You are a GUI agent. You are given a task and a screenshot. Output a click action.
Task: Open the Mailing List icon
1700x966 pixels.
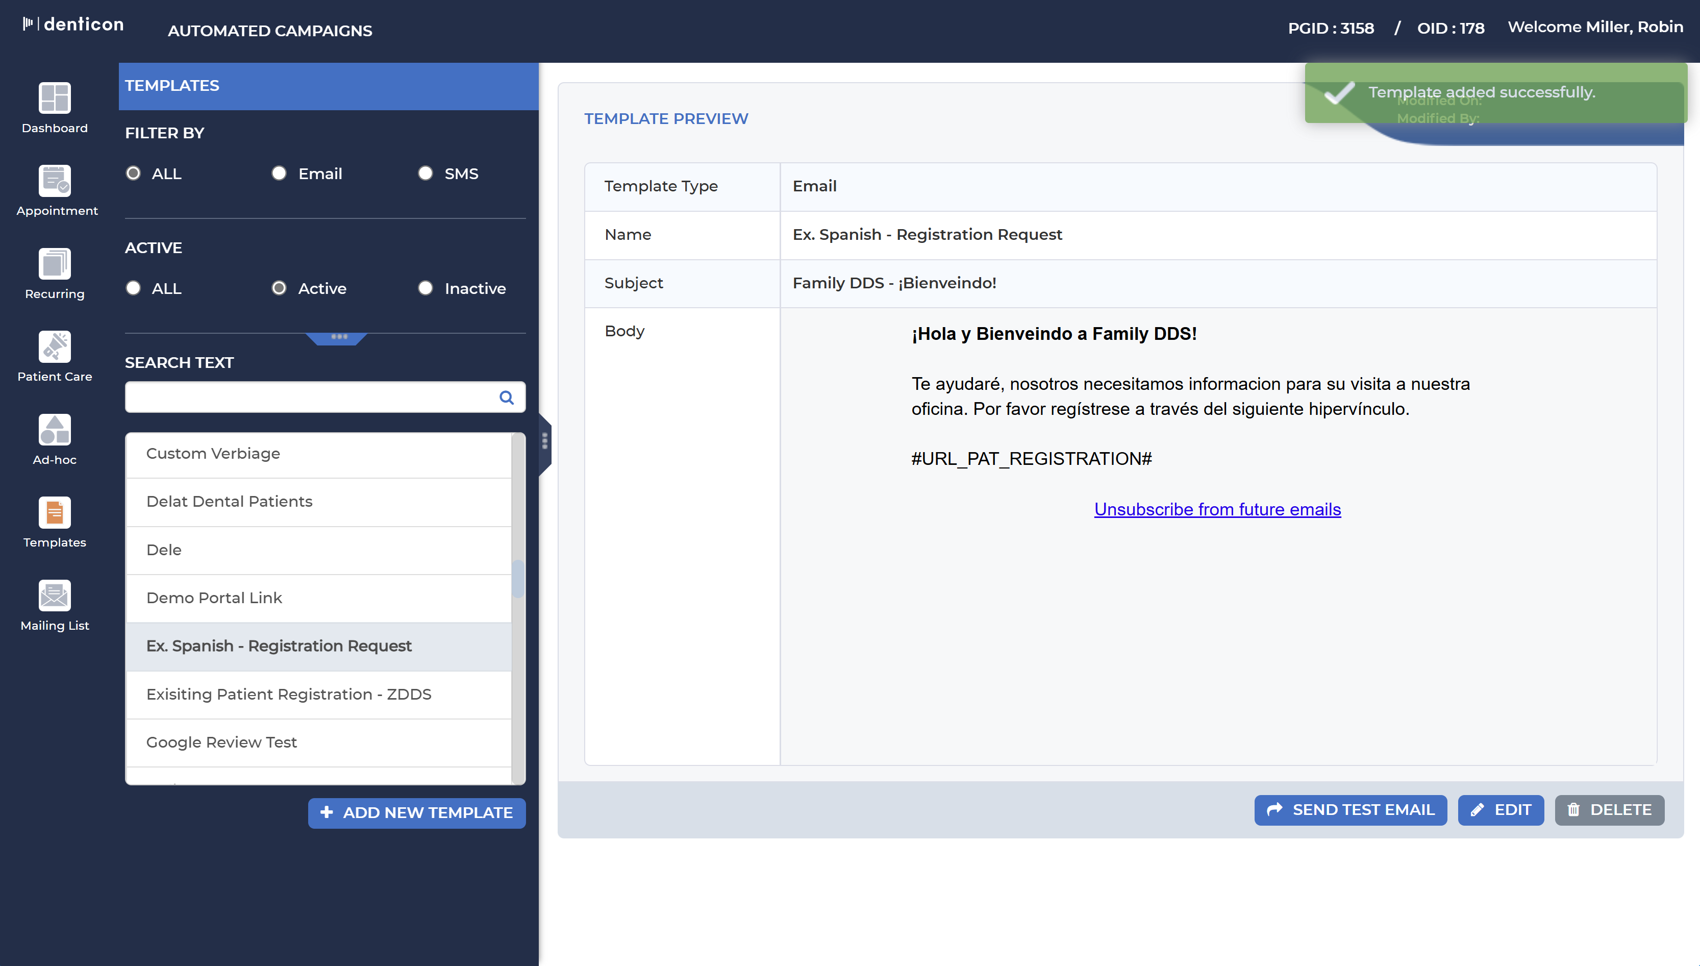click(55, 595)
